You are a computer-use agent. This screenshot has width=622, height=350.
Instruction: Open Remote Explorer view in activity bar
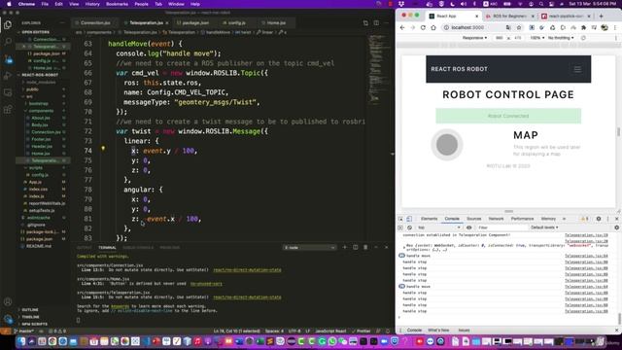(x=8, y=92)
